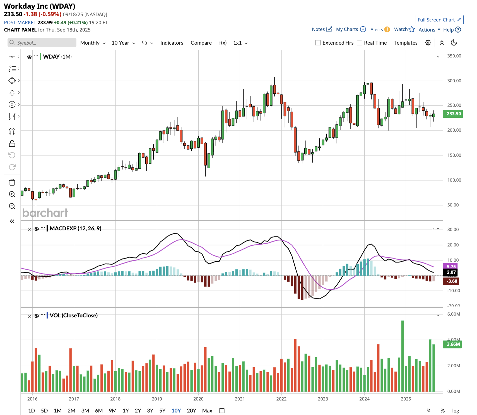
Task: Click the MACDEXP black color swatch
Action: [47, 228]
